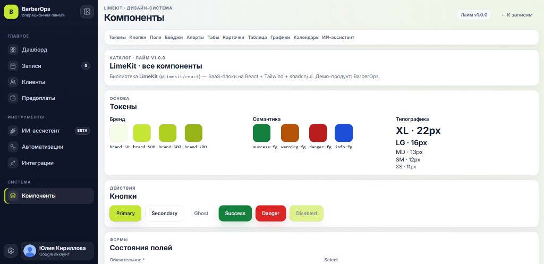Open Автоматизации in the sidebar
Image resolution: width=544 pixels, height=264 pixels.
[x=49, y=147]
